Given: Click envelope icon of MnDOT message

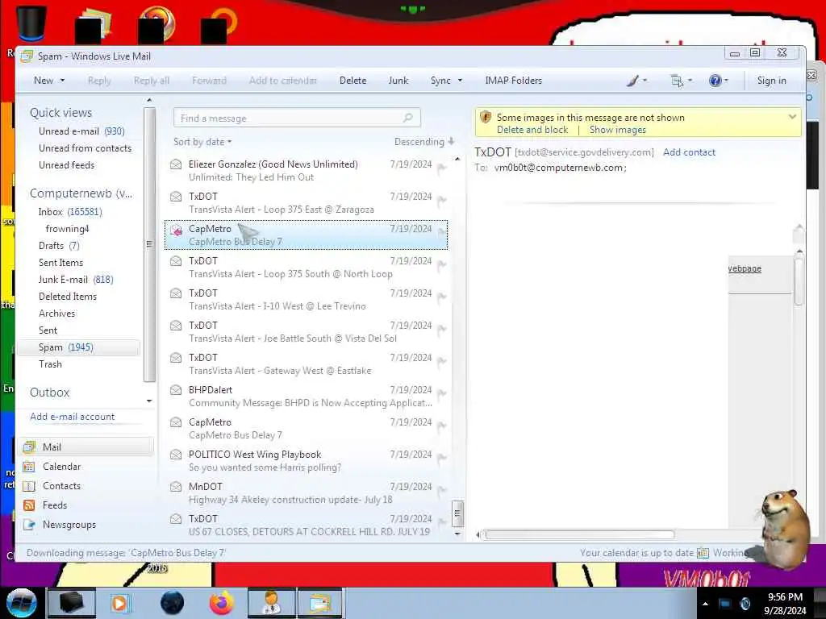Looking at the screenshot, I should coord(176,487).
